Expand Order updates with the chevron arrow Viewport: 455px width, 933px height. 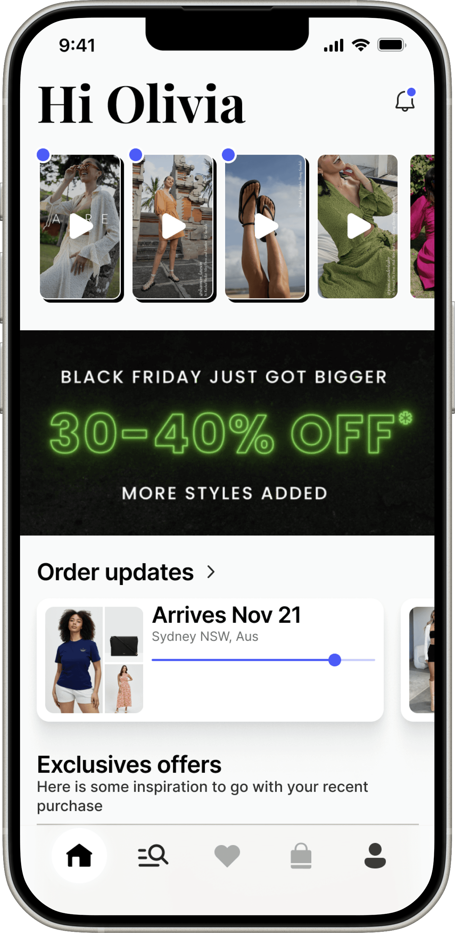[x=211, y=572]
